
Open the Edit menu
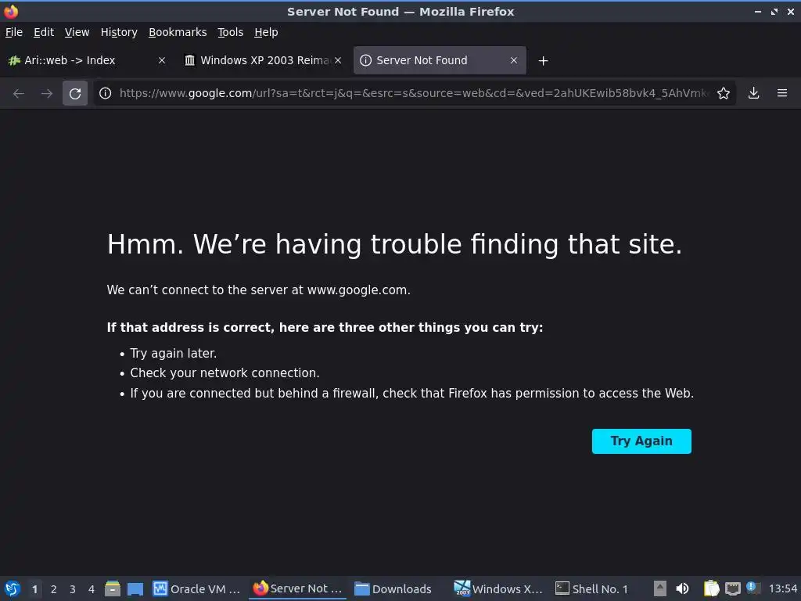point(44,32)
